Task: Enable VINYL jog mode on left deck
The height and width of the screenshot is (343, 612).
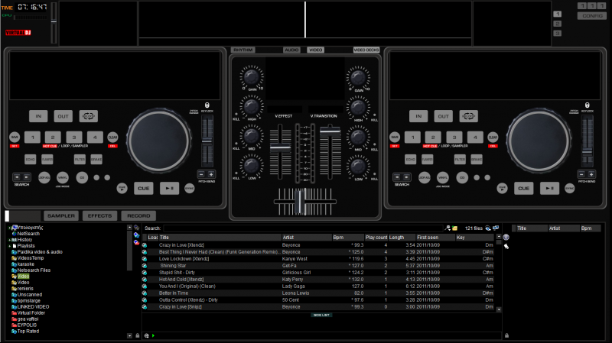Action: [x=63, y=178]
